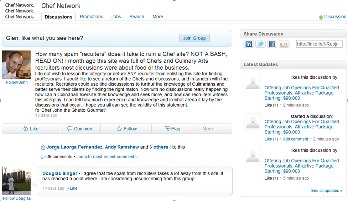The image size is (348, 201).
Task: Click the speech bubble icon by 36 comments
Action: click(x=43, y=157)
